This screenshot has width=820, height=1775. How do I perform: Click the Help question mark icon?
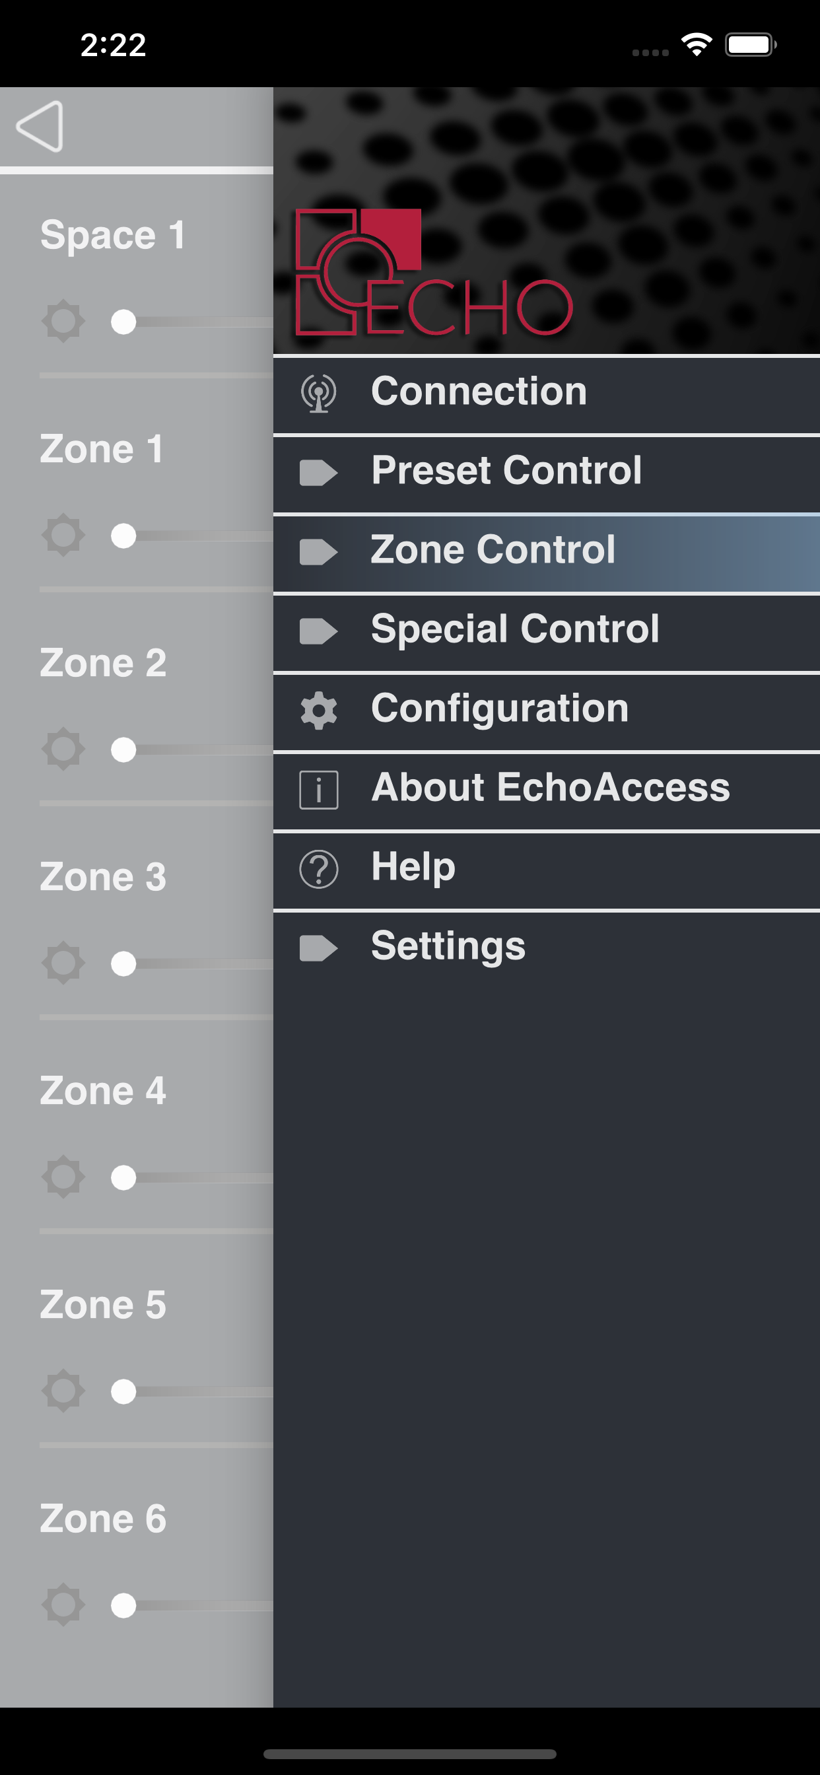click(318, 867)
